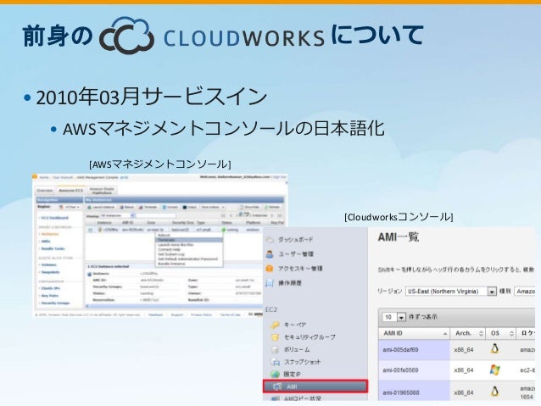Click the Windows logo icon for ami-00fe0569
The image size is (541, 406).
click(494, 370)
